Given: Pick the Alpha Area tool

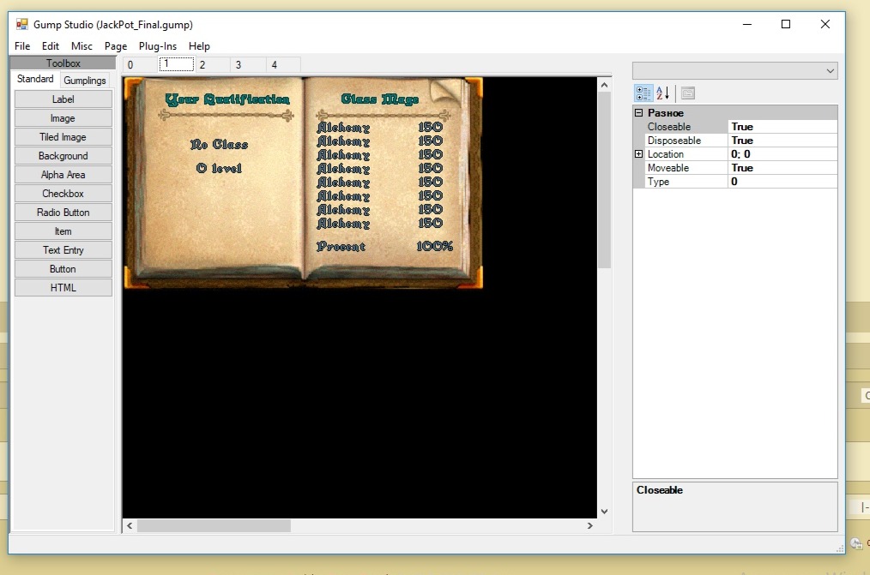Looking at the screenshot, I should [63, 175].
